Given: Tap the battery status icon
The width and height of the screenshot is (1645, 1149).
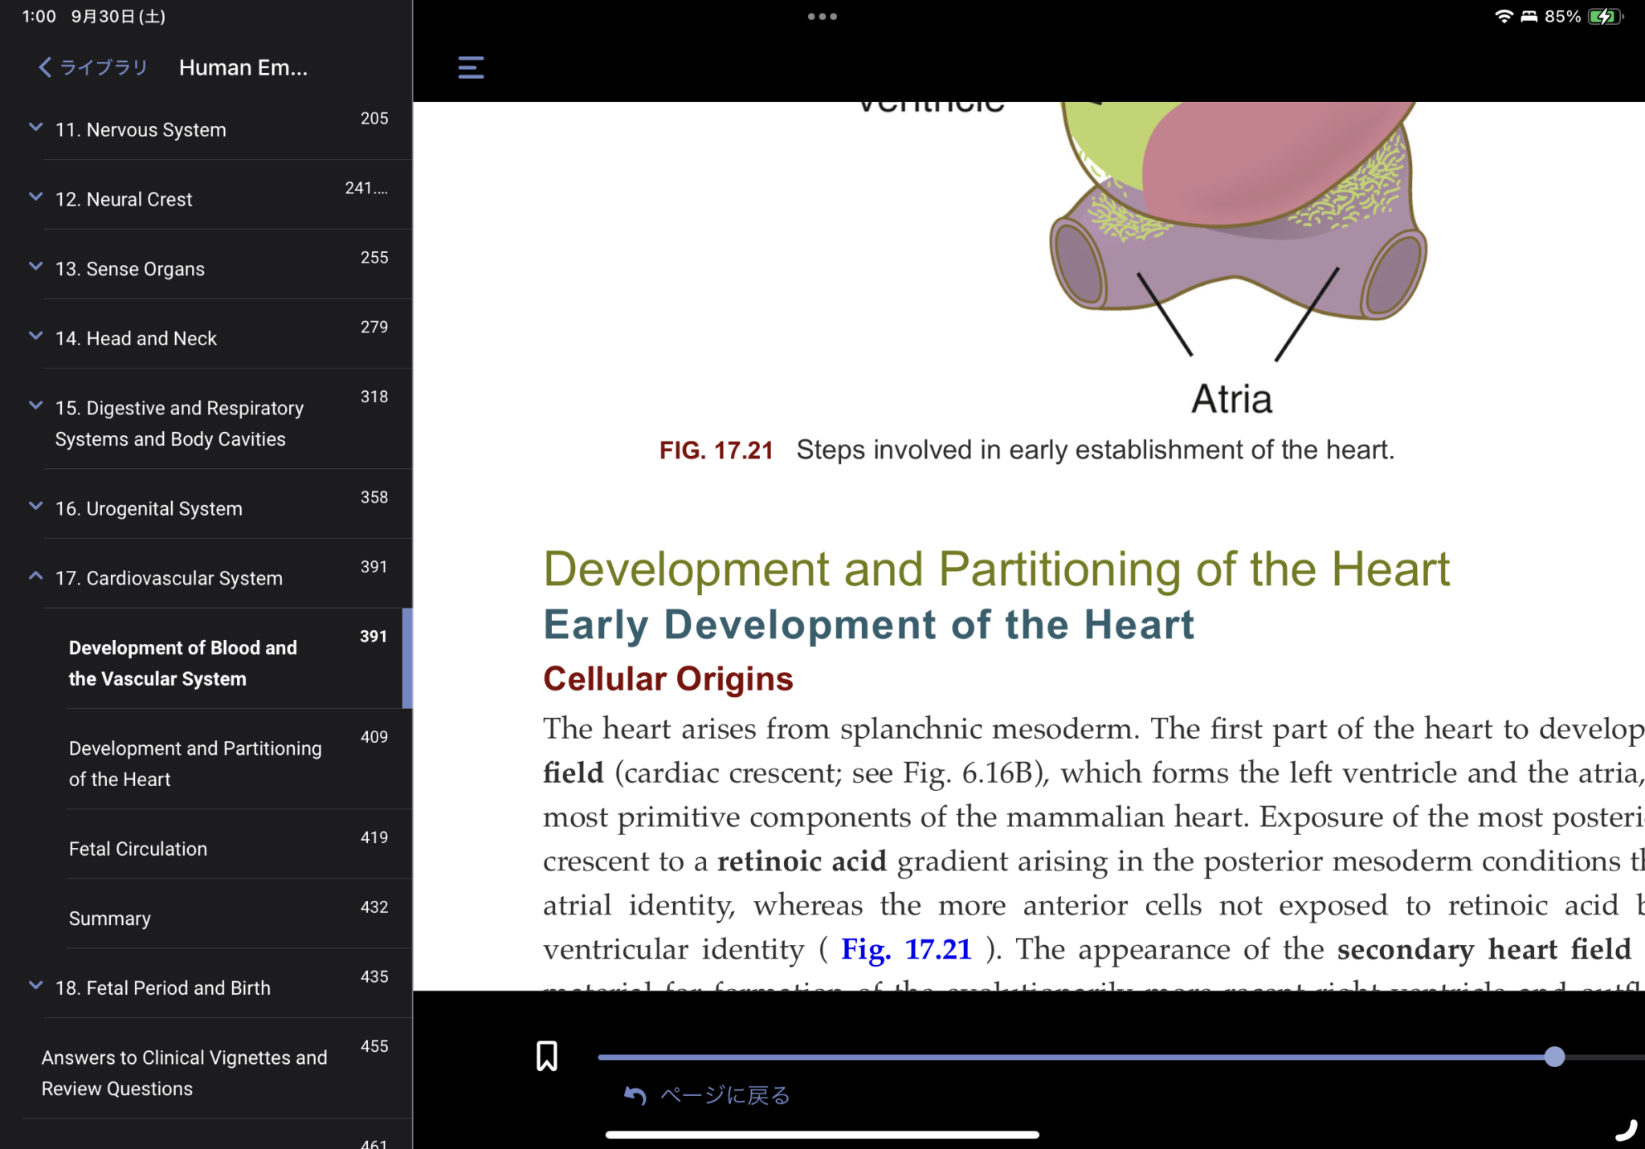Looking at the screenshot, I should [1604, 17].
